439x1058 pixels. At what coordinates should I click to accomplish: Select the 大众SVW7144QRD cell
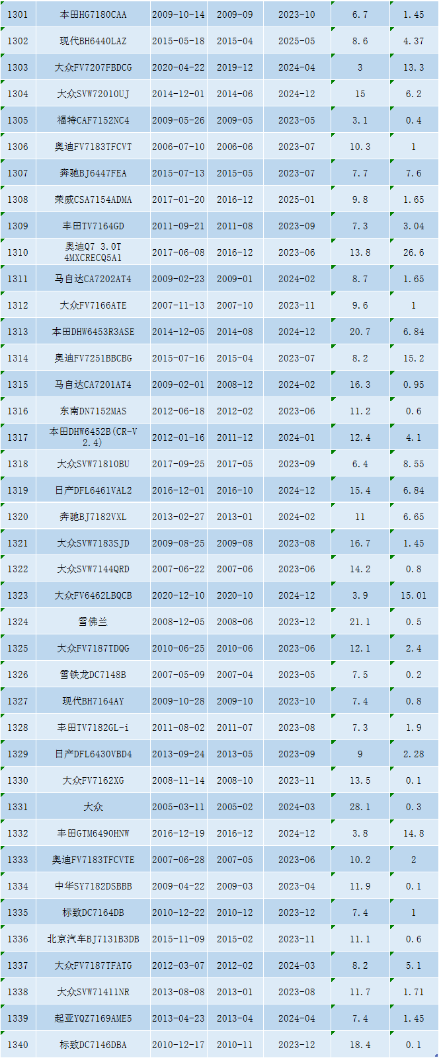tap(93, 569)
